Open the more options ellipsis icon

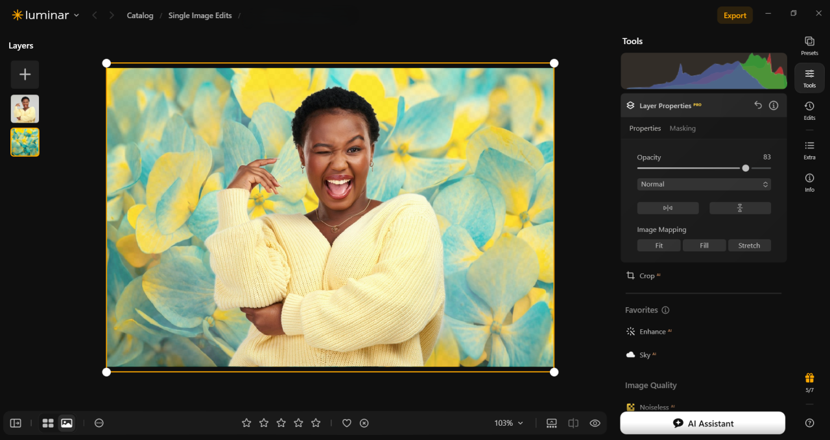pyautogui.click(x=99, y=423)
